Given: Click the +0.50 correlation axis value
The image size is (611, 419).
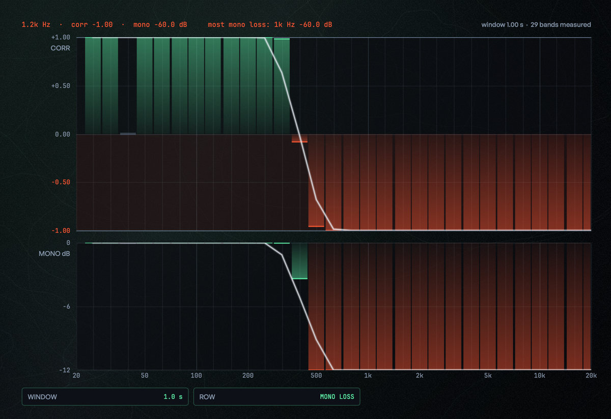Looking at the screenshot, I should pos(60,86).
